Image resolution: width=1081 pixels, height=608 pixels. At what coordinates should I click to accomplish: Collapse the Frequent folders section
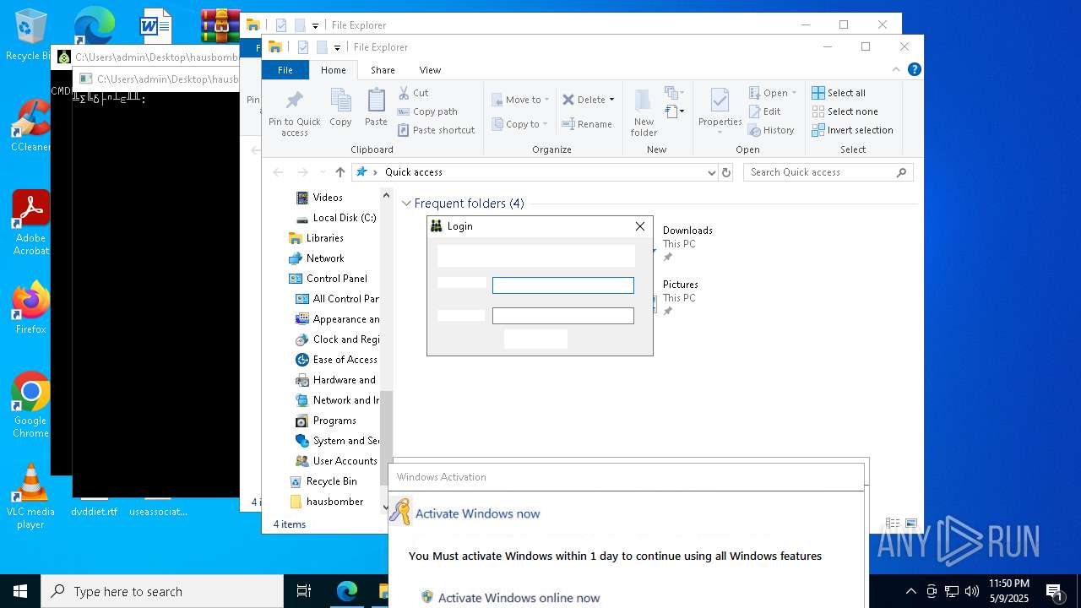[x=406, y=204]
